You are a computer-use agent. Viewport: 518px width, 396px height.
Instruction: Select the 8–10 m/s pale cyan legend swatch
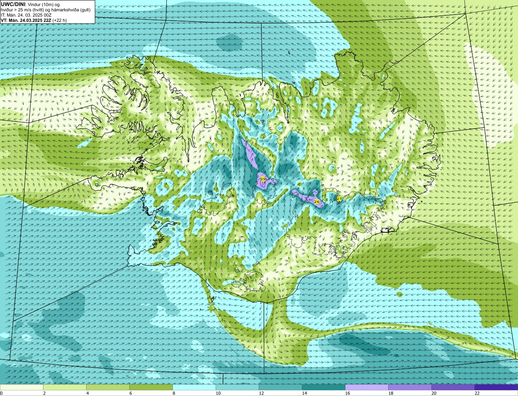tap(194, 387)
